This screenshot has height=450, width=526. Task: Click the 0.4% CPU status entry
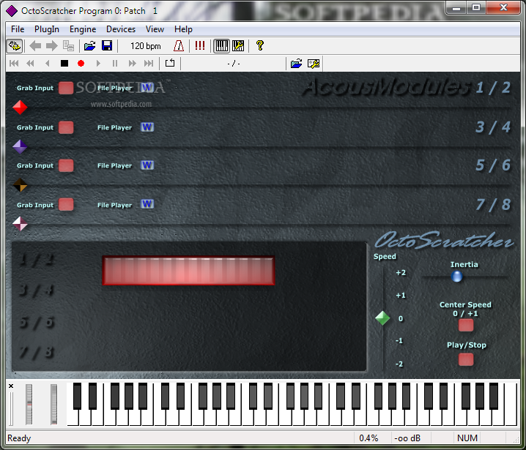coord(368,438)
